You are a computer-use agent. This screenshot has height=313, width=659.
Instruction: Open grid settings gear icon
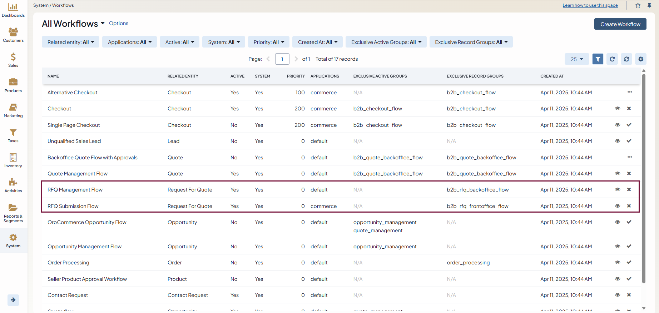click(641, 59)
